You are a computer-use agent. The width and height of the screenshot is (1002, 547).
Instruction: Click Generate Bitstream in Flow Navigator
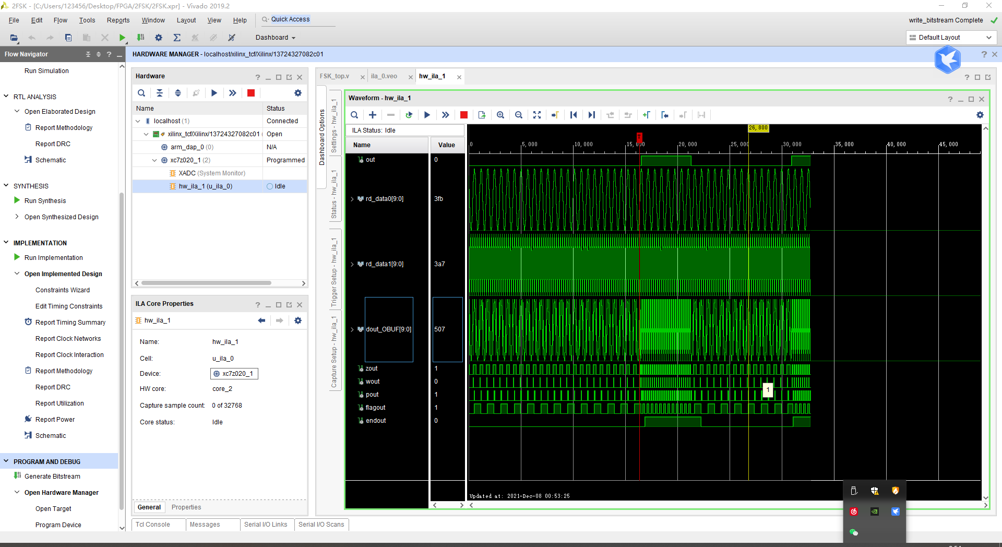tap(52, 476)
